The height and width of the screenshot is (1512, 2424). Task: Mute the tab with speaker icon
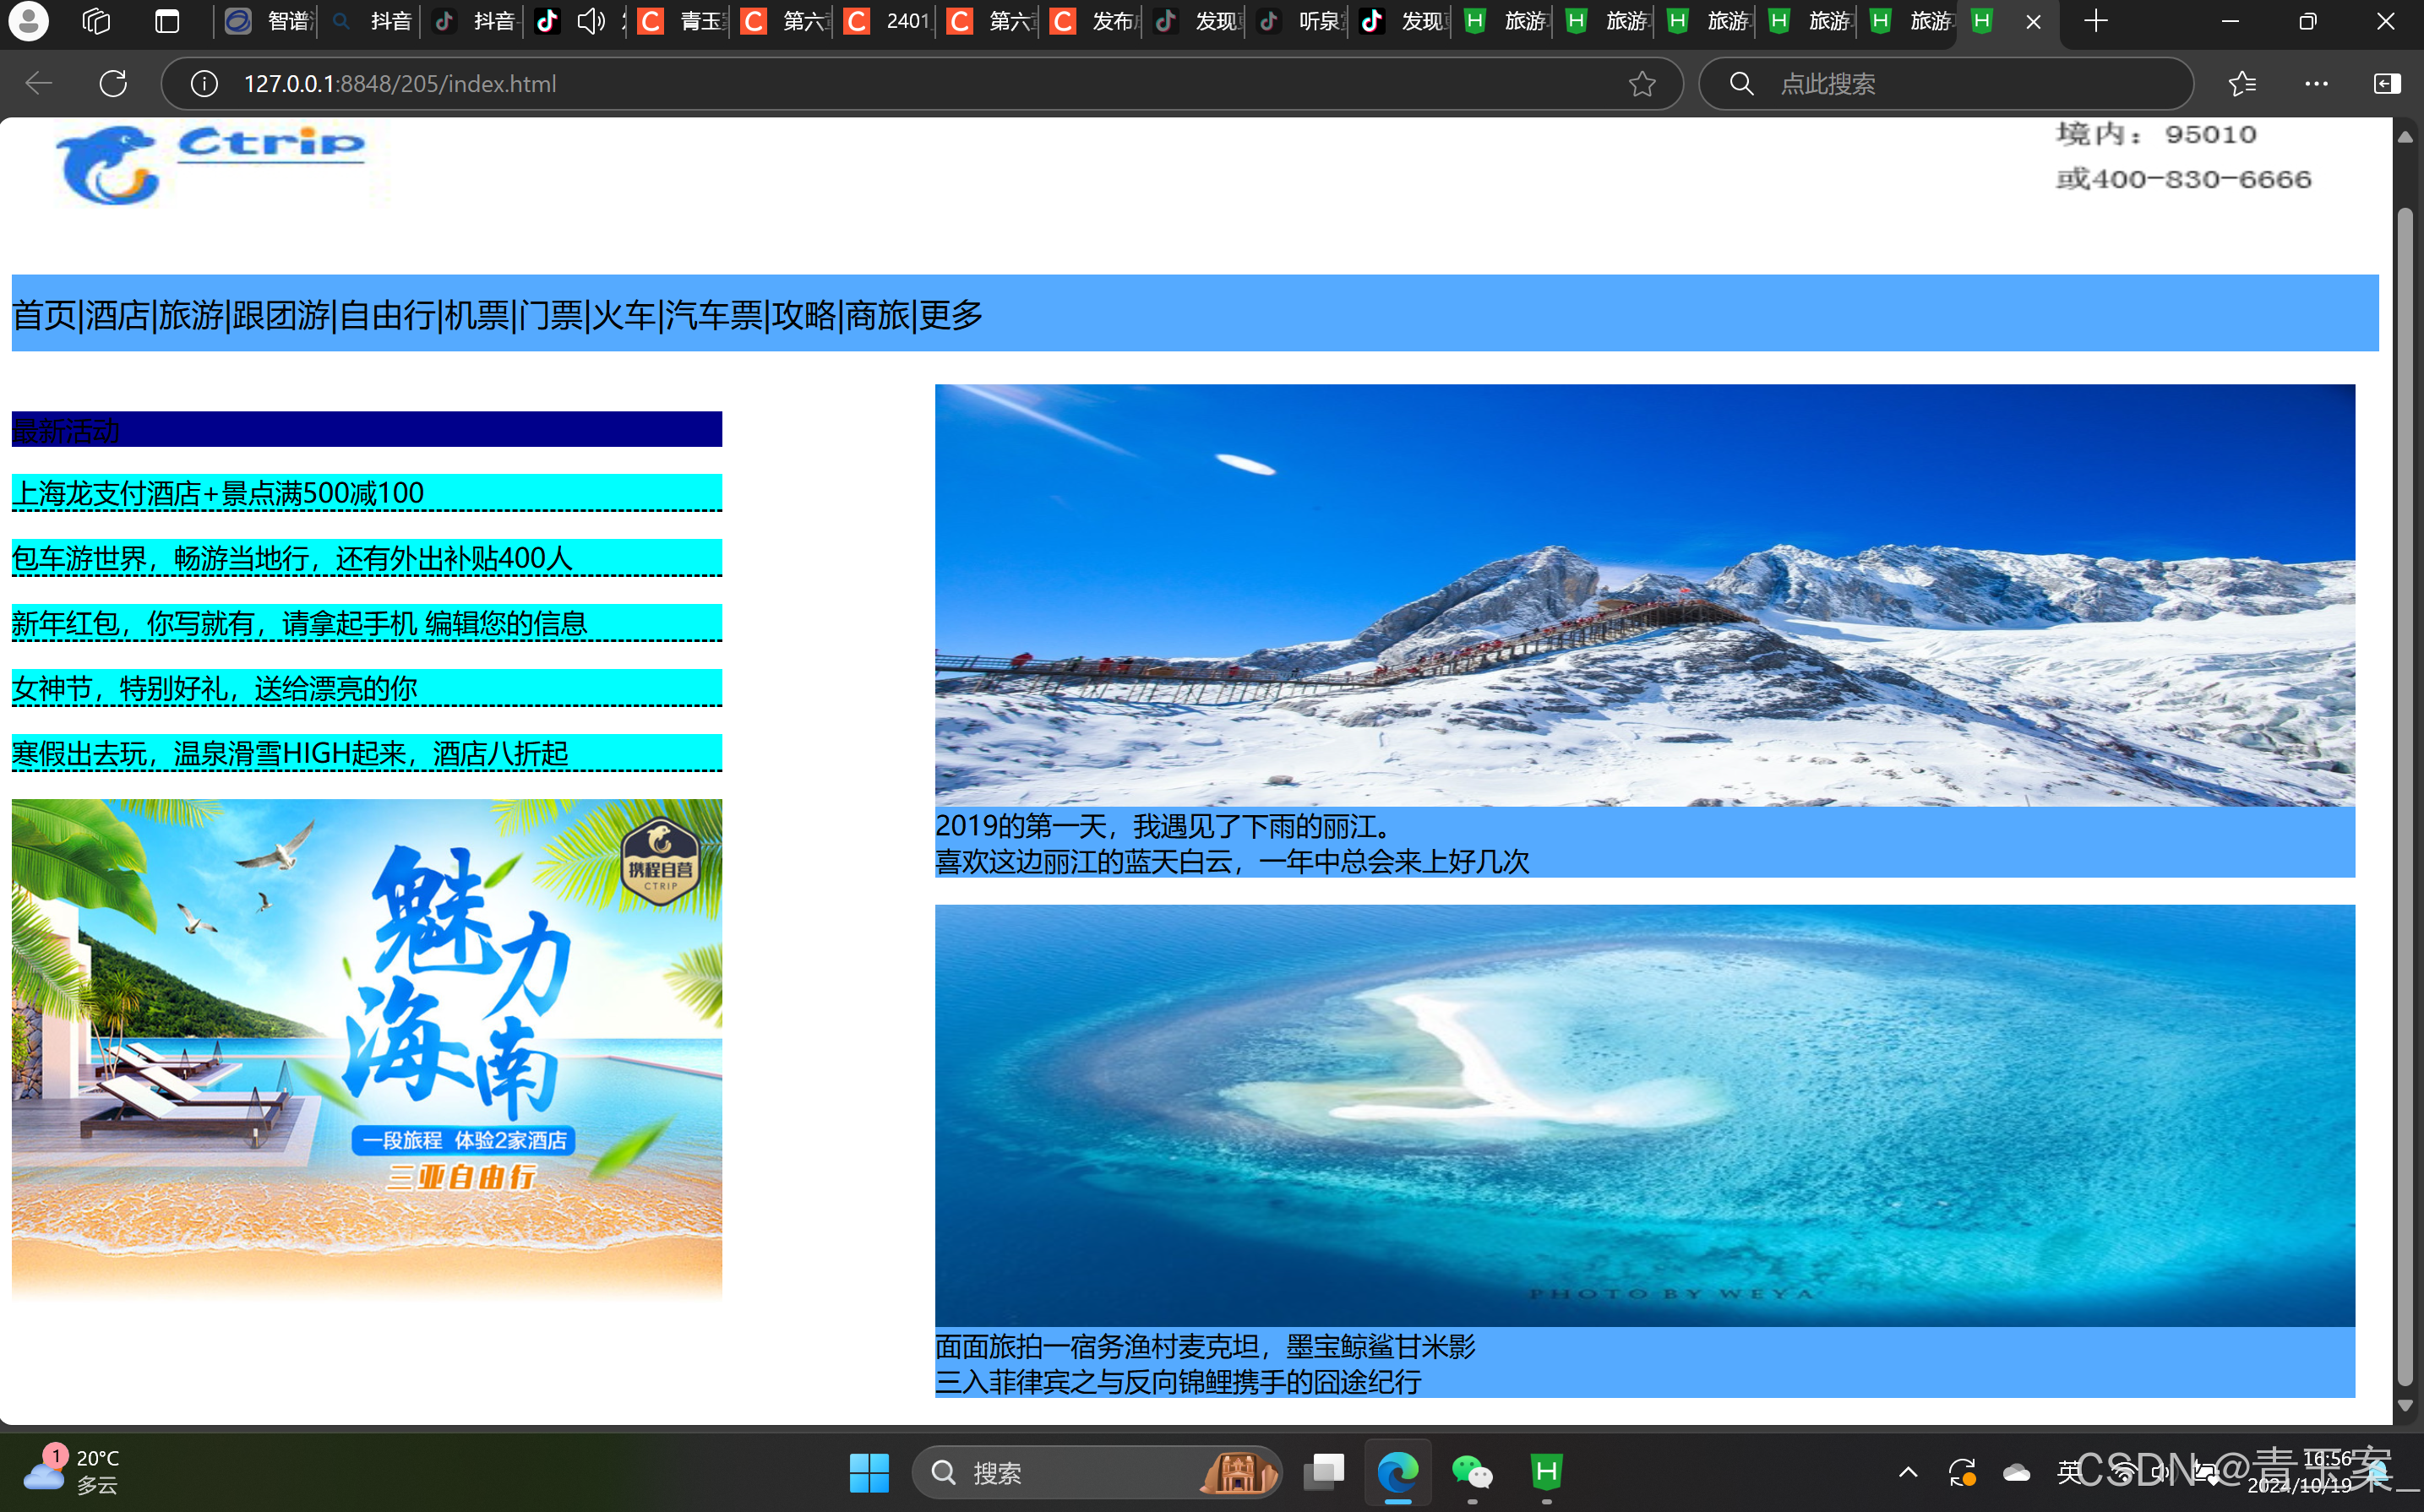click(x=591, y=21)
